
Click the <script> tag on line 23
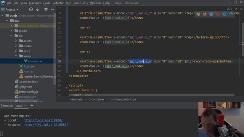coord(76,85)
